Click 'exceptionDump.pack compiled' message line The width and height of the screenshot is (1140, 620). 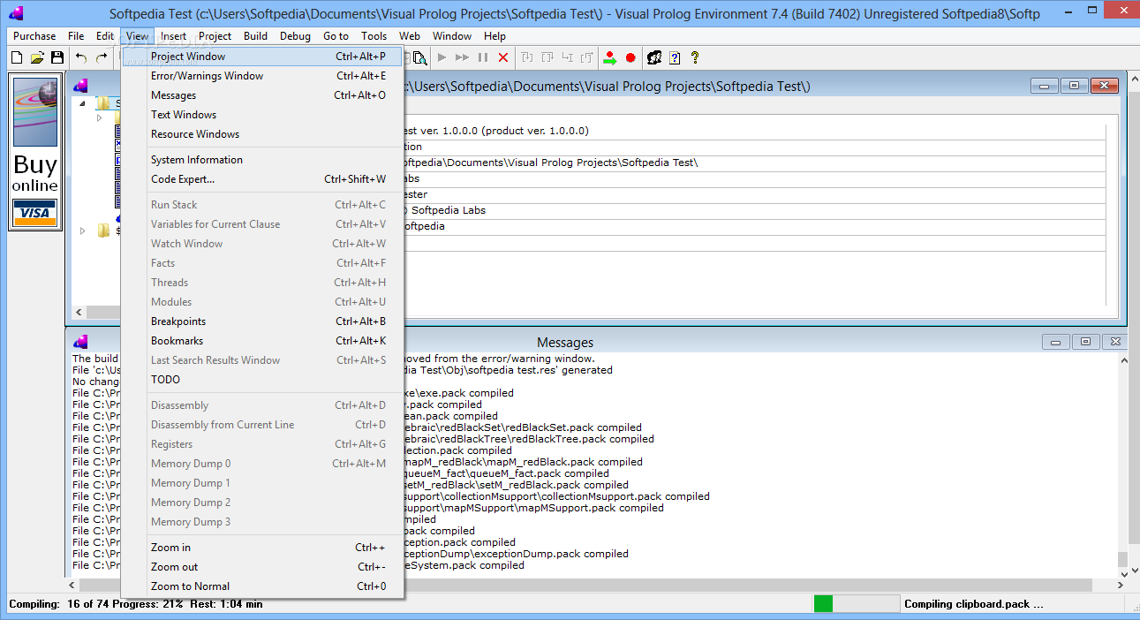(517, 554)
